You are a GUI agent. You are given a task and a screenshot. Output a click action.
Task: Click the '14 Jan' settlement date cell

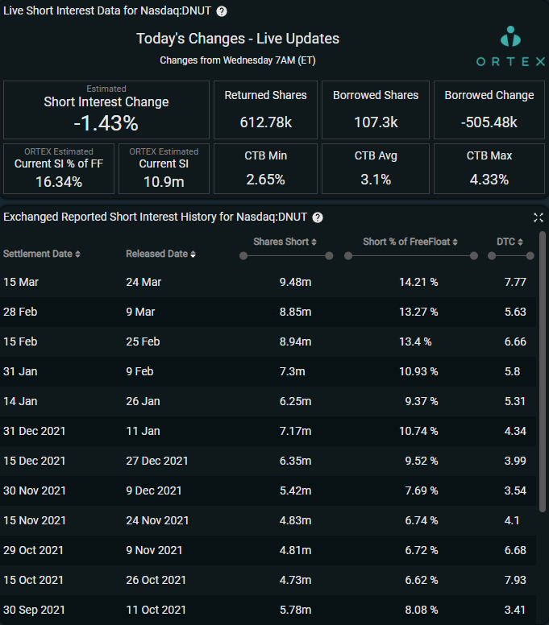click(x=20, y=401)
